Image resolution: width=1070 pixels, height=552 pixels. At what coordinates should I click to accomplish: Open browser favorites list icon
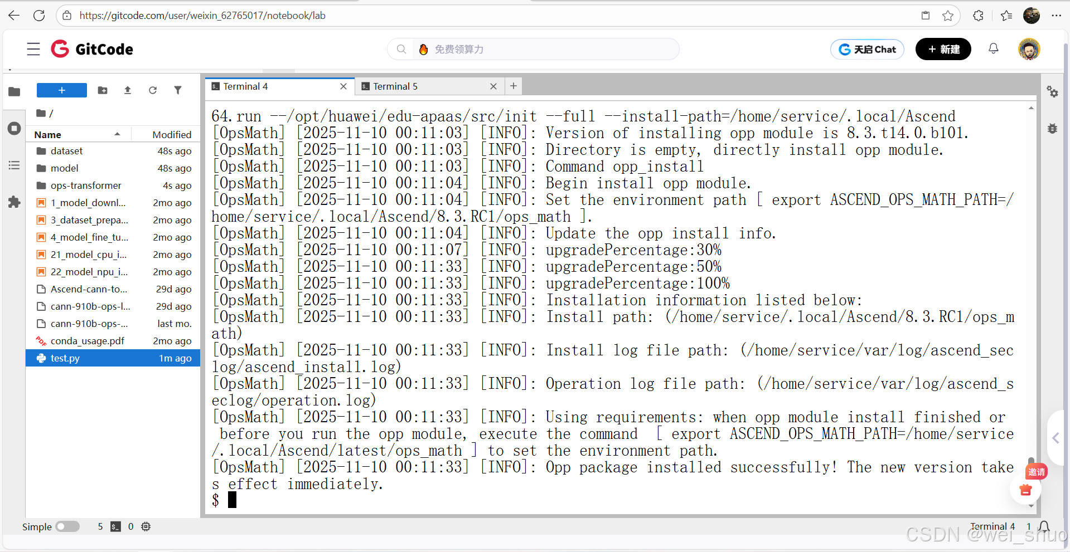click(1006, 16)
